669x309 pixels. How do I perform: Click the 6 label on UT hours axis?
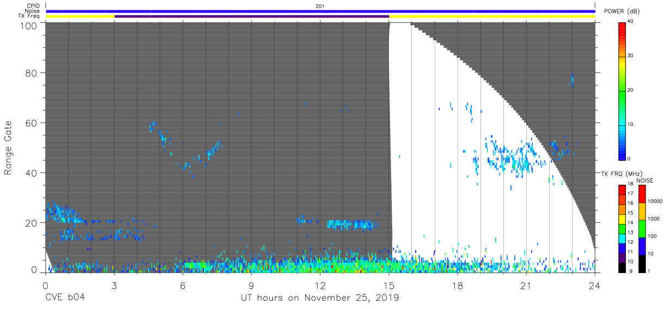click(x=183, y=285)
